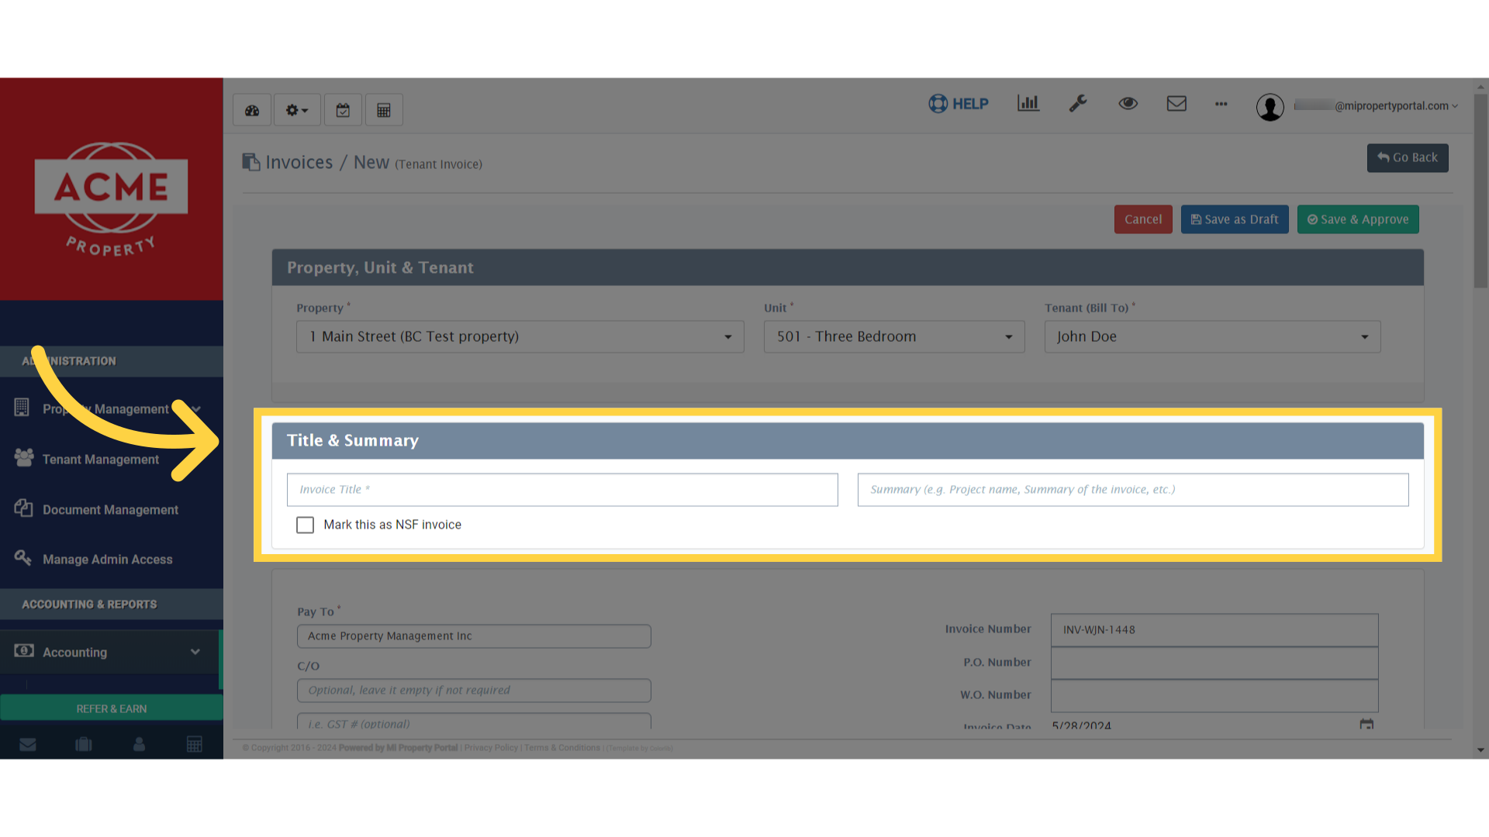Check Mark this as NSF invoice

point(305,525)
